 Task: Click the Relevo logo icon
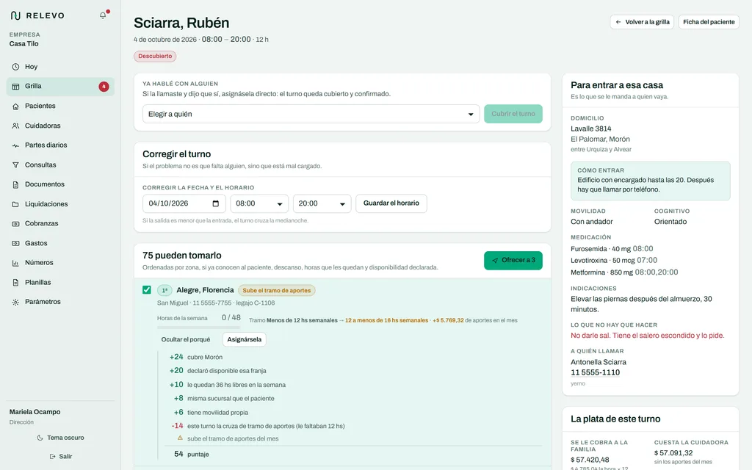point(15,15)
